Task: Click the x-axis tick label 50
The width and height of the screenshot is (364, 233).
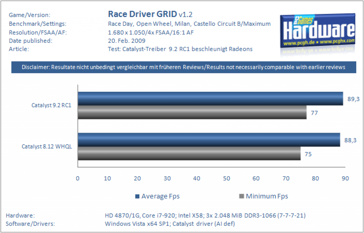Action: click(226, 178)
